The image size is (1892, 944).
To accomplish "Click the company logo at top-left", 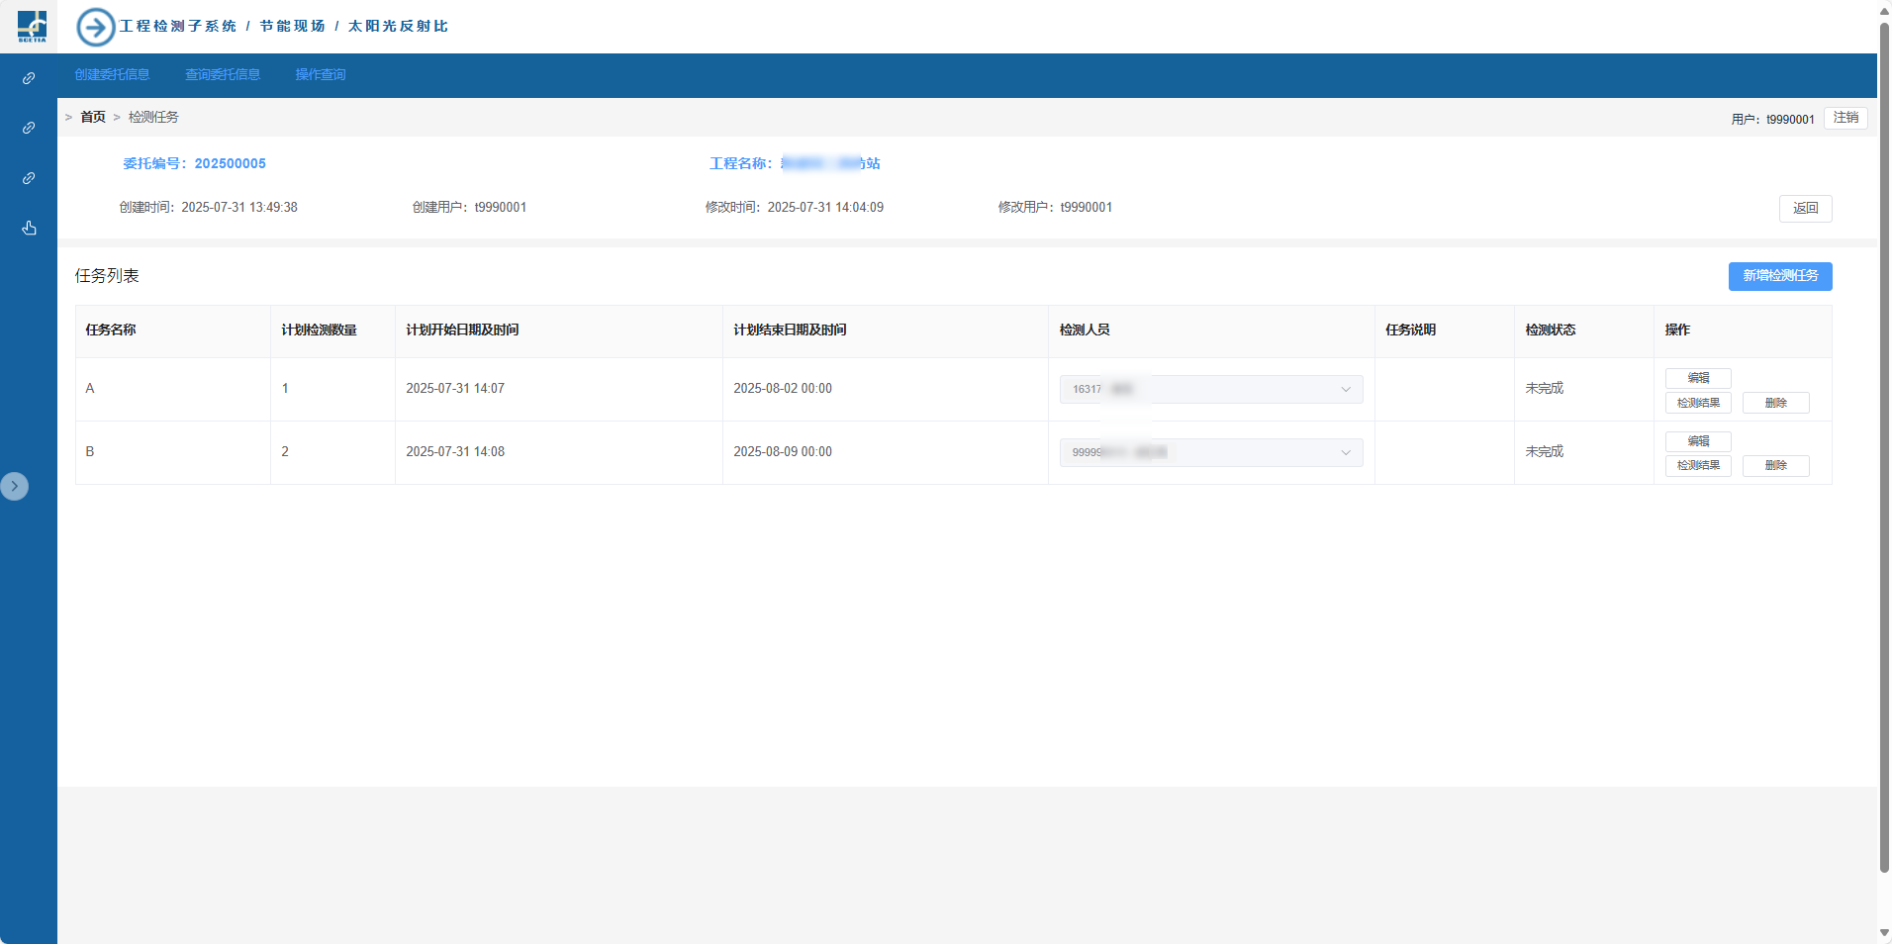I will pyautogui.click(x=32, y=27).
